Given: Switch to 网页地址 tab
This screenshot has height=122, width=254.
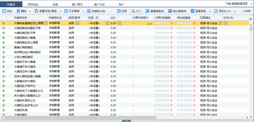Looking at the screenshot, I should coord(33,4).
